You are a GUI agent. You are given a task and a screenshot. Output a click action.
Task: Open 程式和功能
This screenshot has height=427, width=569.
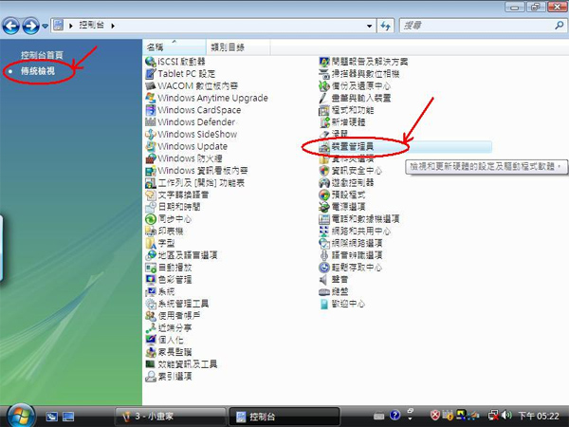click(346, 110)
